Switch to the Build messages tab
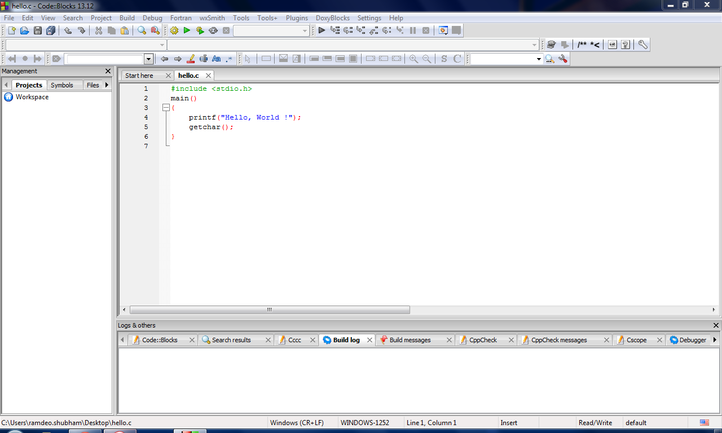Screen dimensions: 722x433 (410, 340)
